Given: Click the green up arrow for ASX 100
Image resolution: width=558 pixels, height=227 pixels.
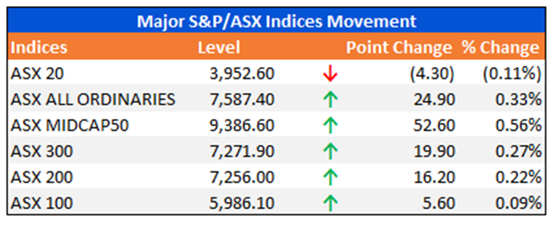Looking at the screenshot, I should [330, 204].
